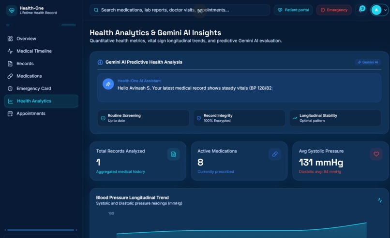The width and height of the screenshot is (390, 238).
Task: Select Emergency Card menu item
Action: click(x=41, y=89)
